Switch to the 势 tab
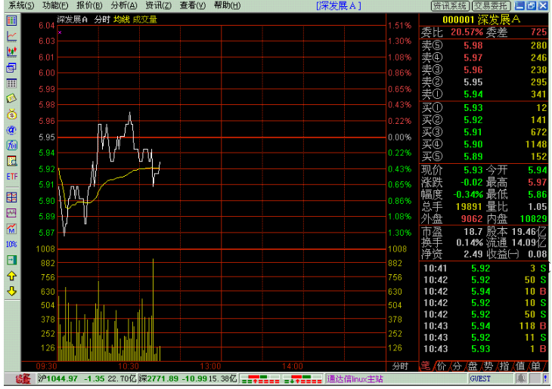 [x=488, y=366]
